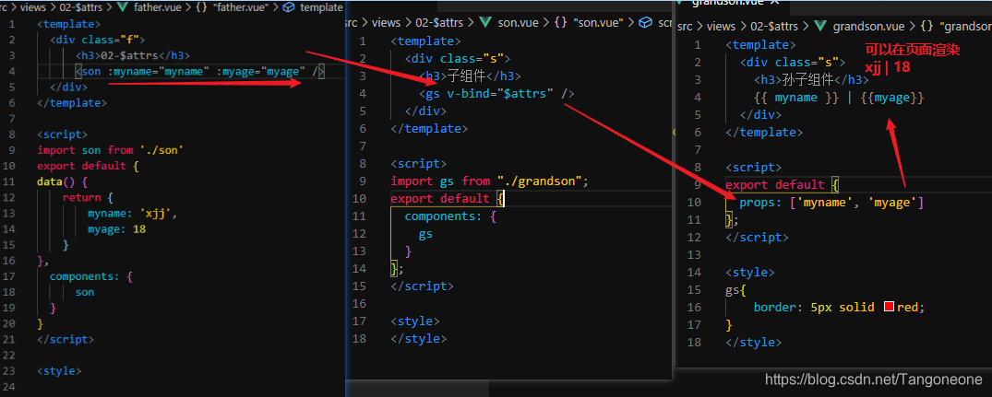Image resolution: width=992 pixels, height=397 pixels.
Task: Click line number 16 in grandson.vue gutter
Action: tap(694, 308)
